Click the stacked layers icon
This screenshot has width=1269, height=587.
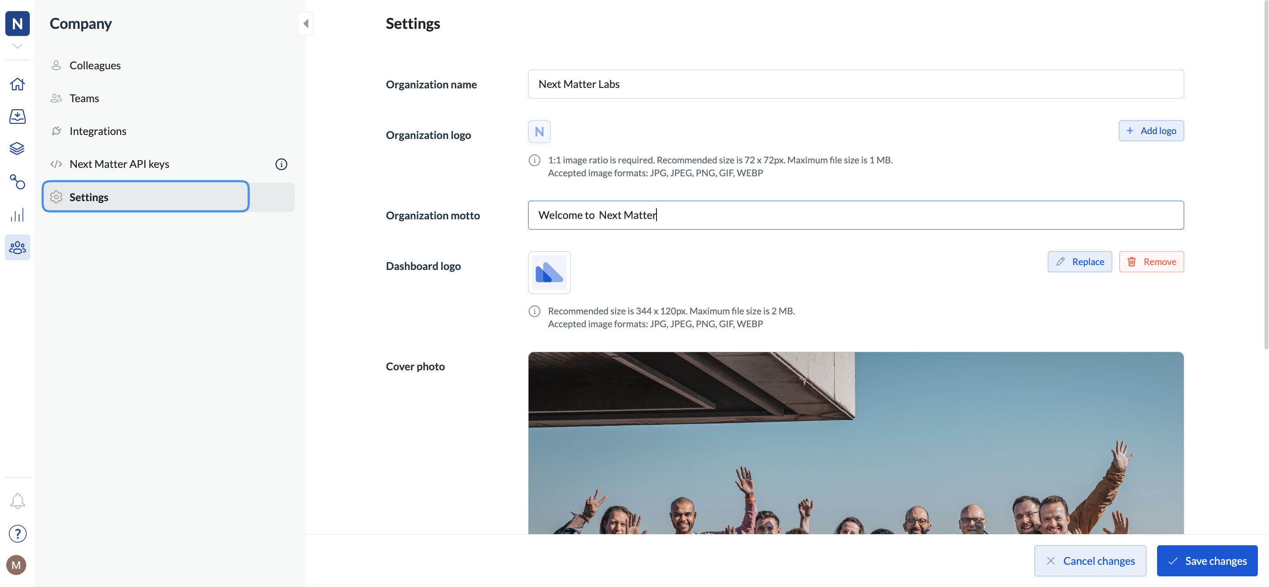click(17, 149)
